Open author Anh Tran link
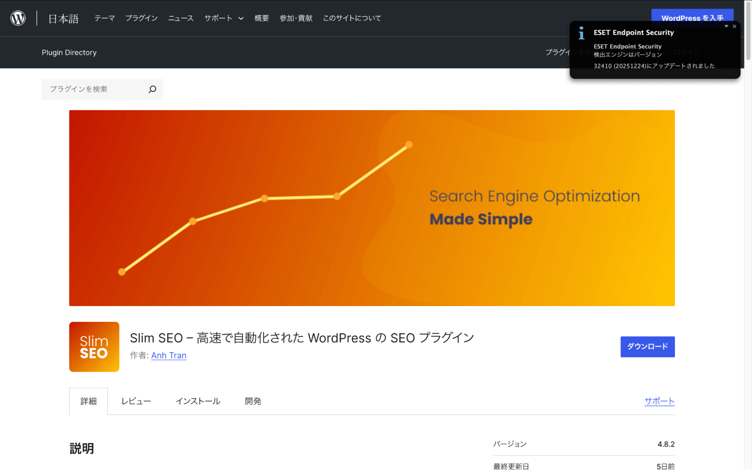Screen dimensions: 752x470 pos(169,355)
